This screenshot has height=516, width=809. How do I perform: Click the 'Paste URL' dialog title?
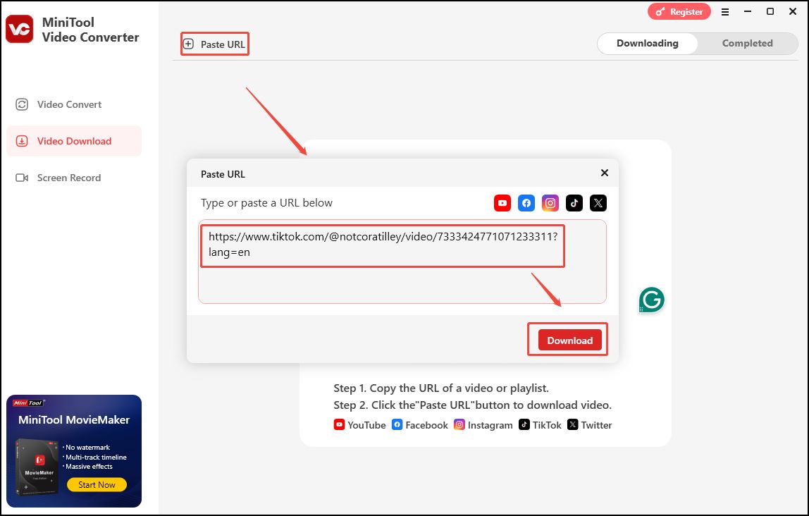(223, 174)
